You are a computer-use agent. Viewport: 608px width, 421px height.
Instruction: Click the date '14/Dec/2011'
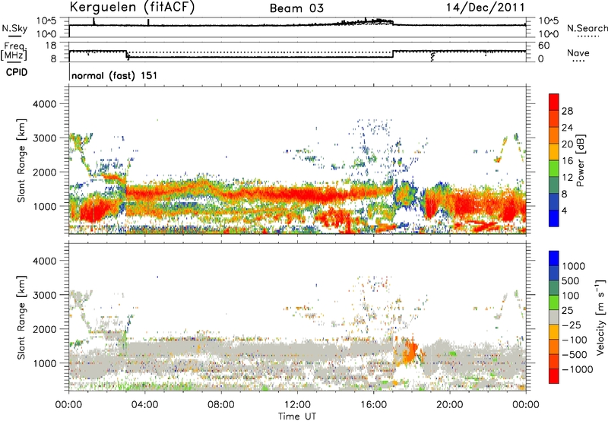pos(486,8)
